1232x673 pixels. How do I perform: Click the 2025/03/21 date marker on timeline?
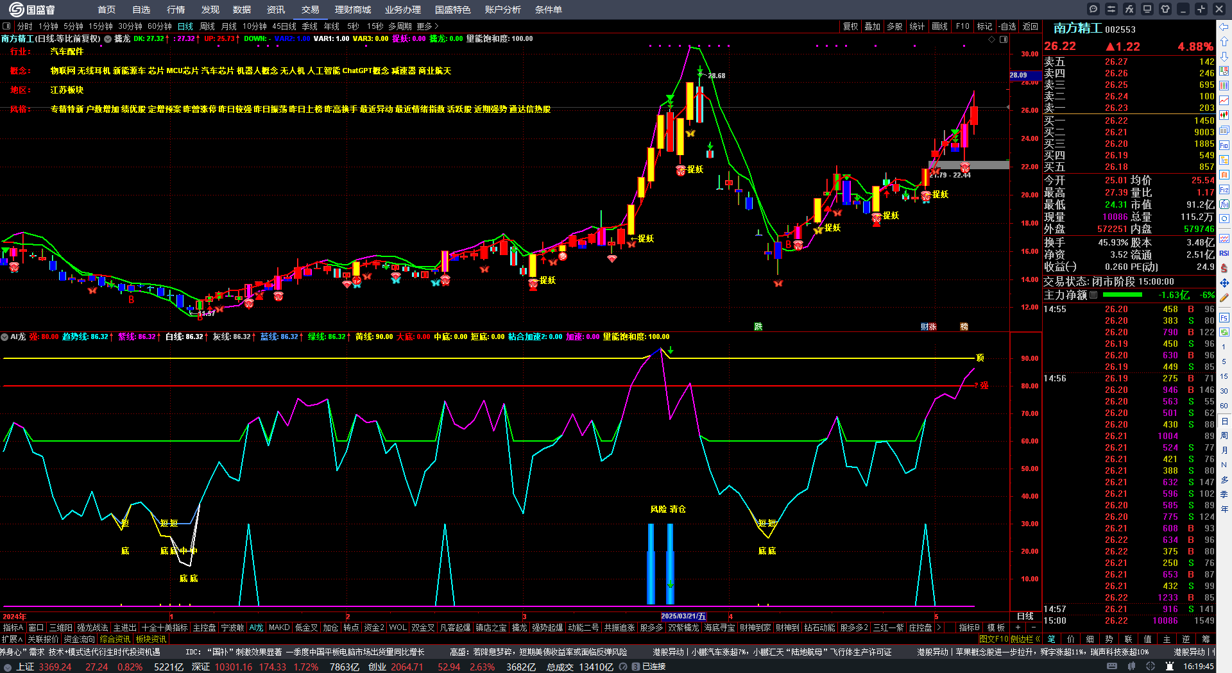pos(683,617)
